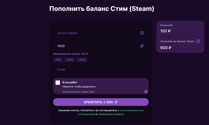Image resolution: width=209 pixels, height=125 pixels.
Task: Click the "Минимальная сумма: 200 ₽" hint text
Action: point(70,54)
